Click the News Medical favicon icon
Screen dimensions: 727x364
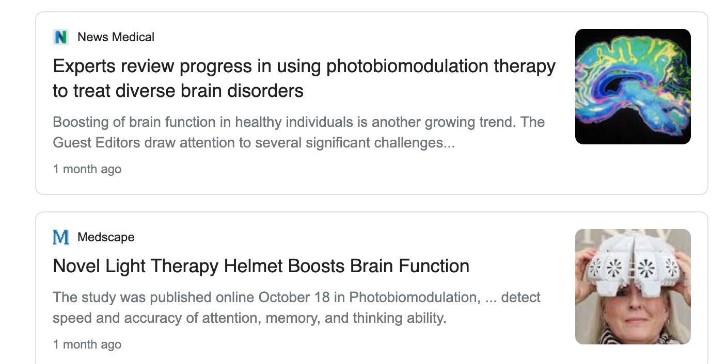tap(61, 37)
